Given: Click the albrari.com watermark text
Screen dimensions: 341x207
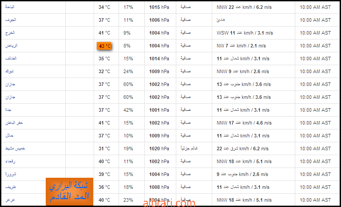Looking at the screenshot, I should point(169,203).
